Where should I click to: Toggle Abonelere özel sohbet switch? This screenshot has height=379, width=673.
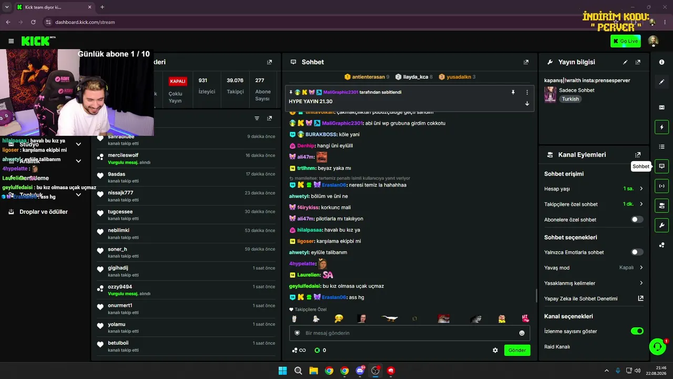[x=637, y=220]
